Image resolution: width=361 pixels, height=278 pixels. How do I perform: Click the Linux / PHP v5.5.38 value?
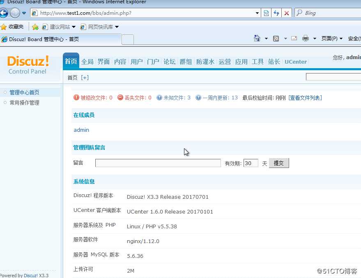[x=152, y=226]
